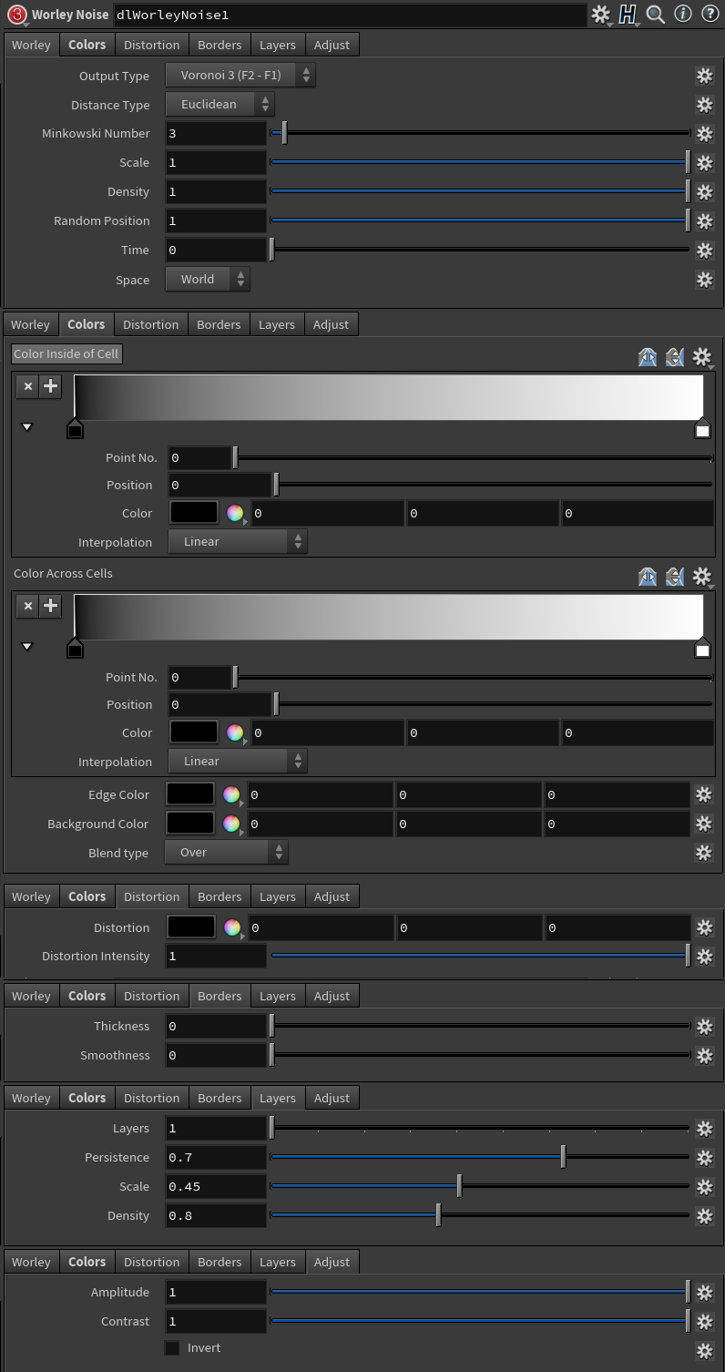This screenshot has height=1372, width=725.
Task: Click the Background Color swatch
Action: pyautogui.click(x=190, y=824)
